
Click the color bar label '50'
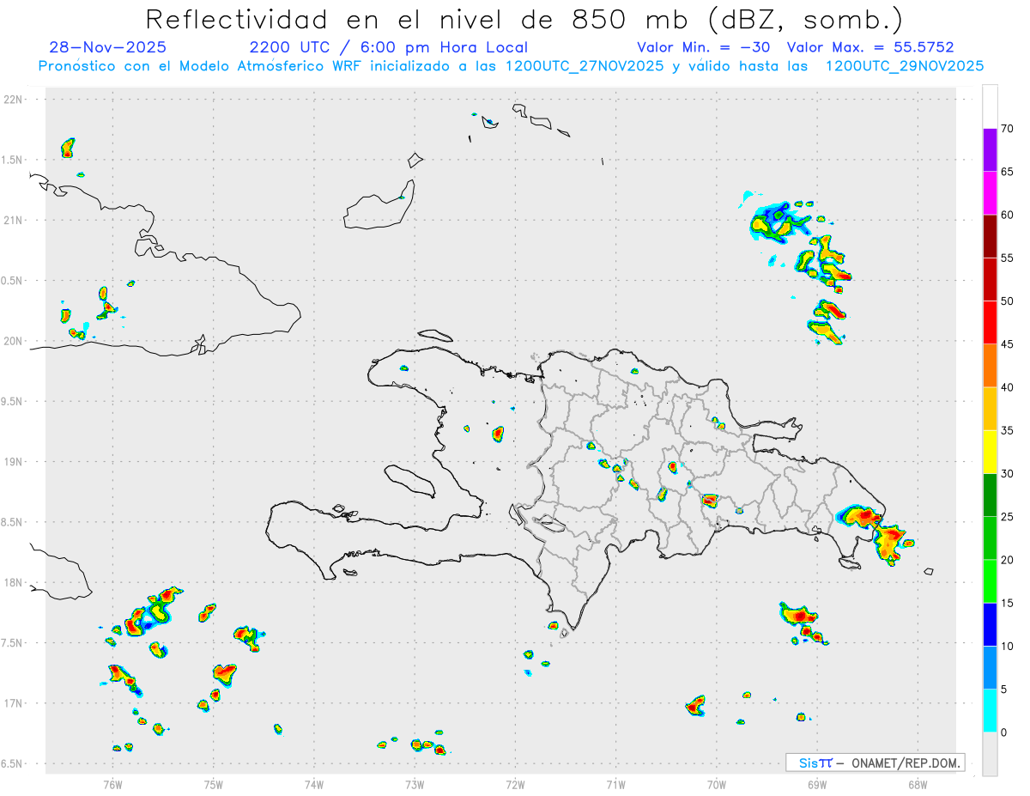point(1008,301)
